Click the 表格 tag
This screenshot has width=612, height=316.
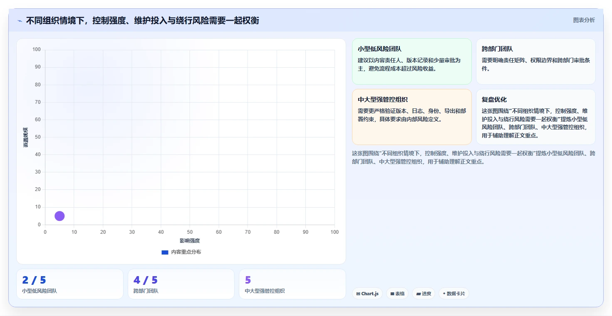[x=397, y=294]
